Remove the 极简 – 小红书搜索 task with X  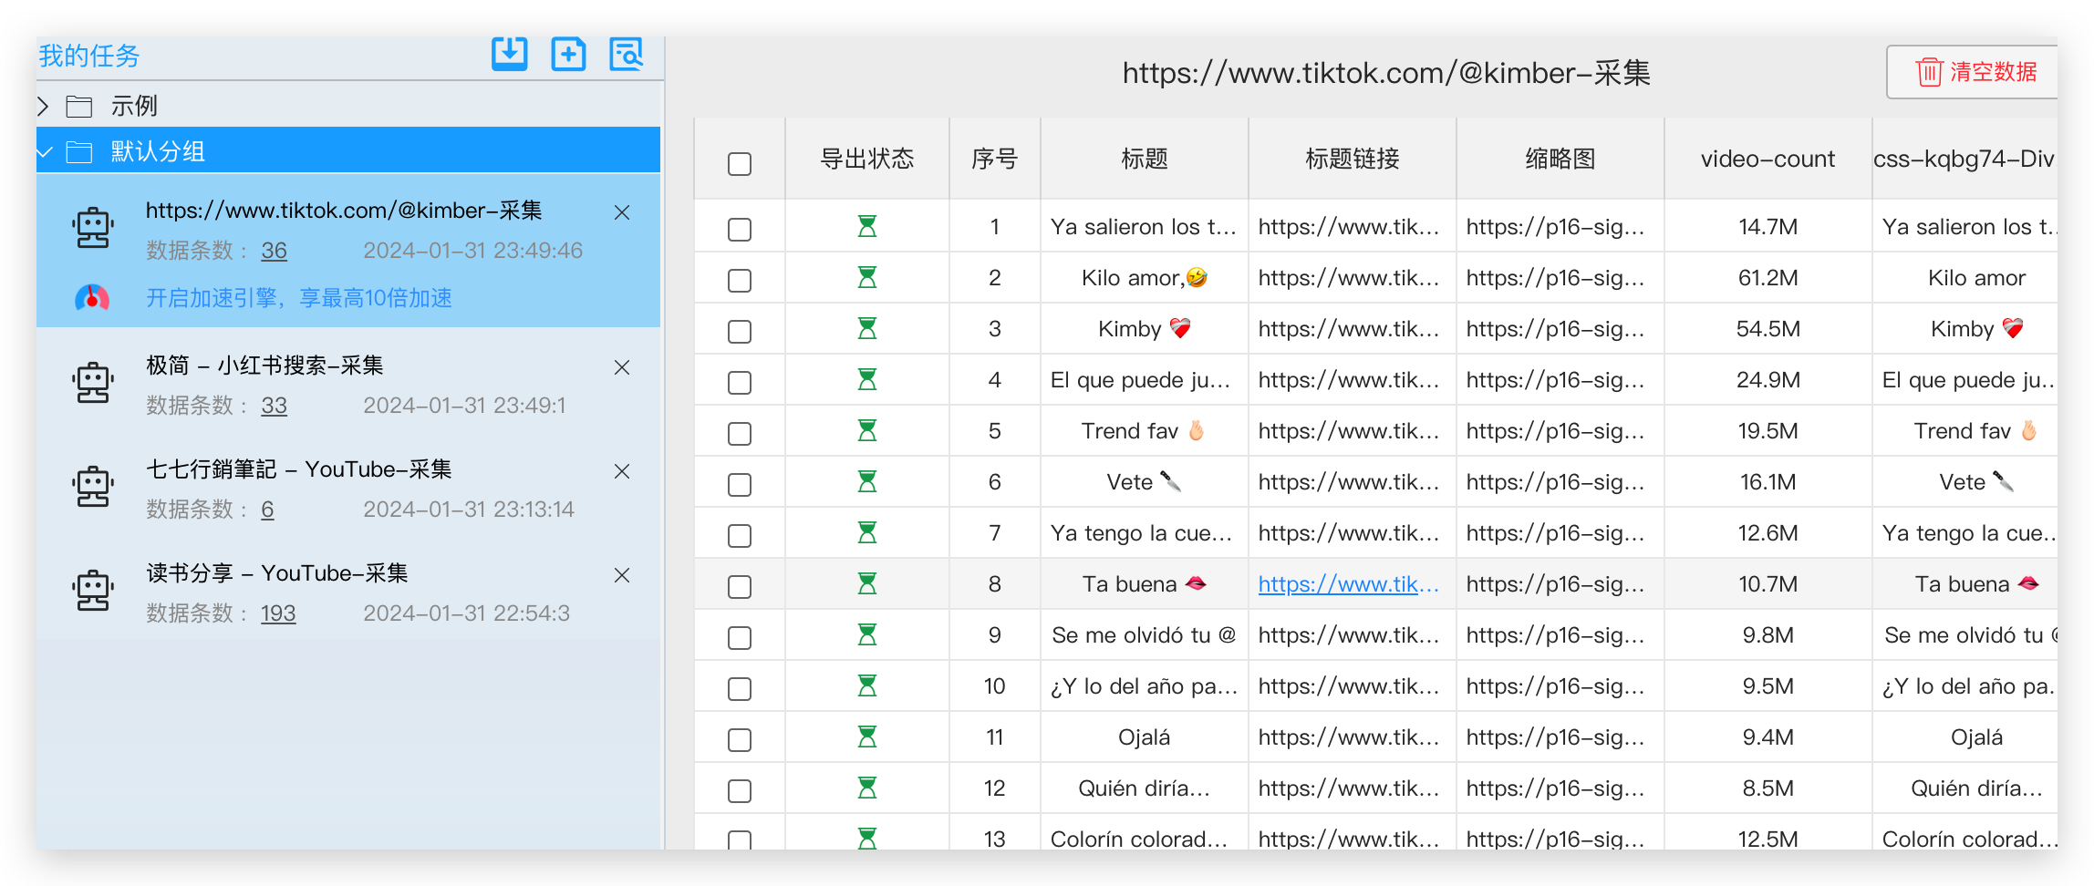pos(622,367)
